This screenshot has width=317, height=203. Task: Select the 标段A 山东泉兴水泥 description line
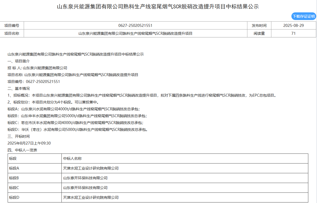(x=74, y=109)
